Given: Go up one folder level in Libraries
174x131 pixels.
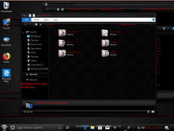Looking at the screenshot, I should (x=36, y=24).
